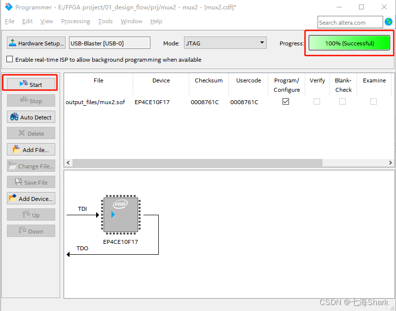Toggle Verify checkbox for mux2.sof
Screen dimensions: 396x311
[317, 101]
